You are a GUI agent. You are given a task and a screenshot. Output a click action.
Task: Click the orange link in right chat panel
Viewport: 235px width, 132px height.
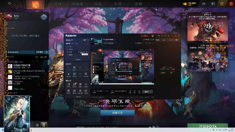tap(173, 69)
